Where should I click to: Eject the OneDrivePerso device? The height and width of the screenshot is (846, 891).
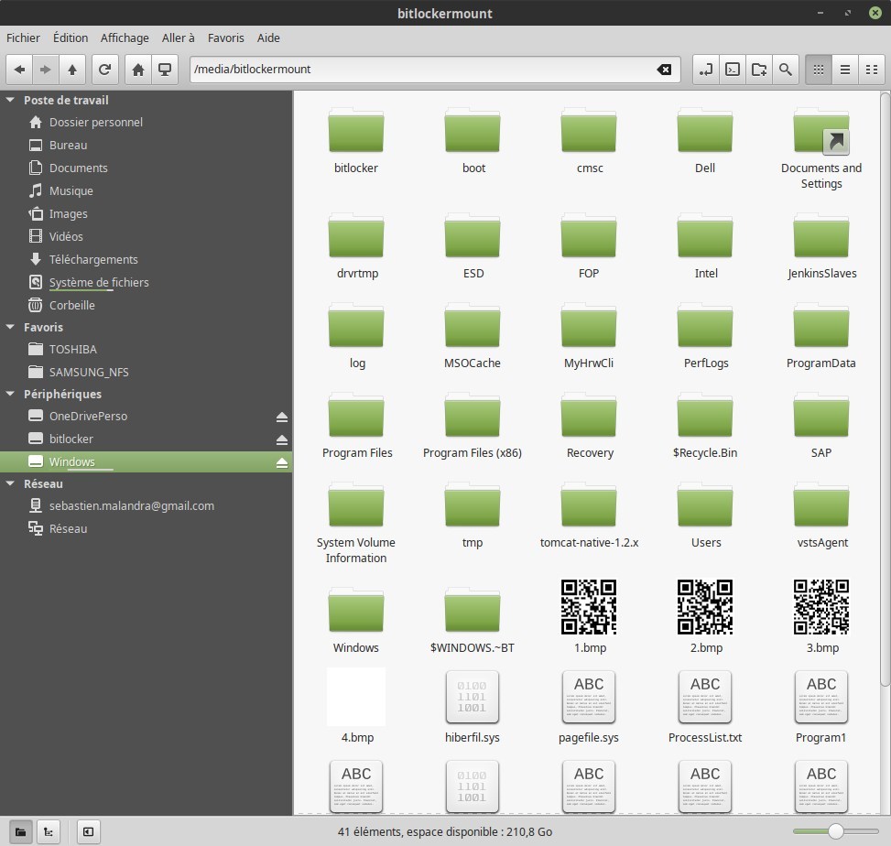[x=282, y=417]
